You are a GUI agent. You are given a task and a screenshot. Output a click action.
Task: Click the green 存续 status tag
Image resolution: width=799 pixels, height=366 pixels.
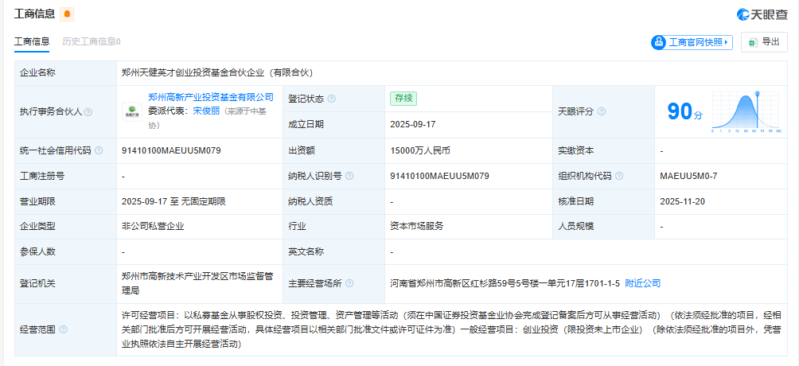403,99
